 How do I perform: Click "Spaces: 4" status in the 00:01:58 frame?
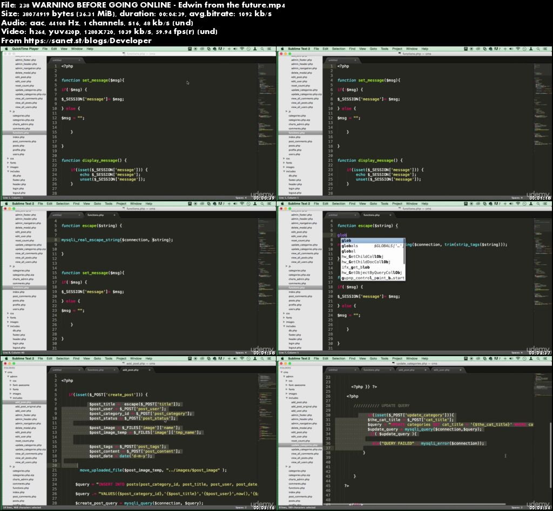point(241,352)
